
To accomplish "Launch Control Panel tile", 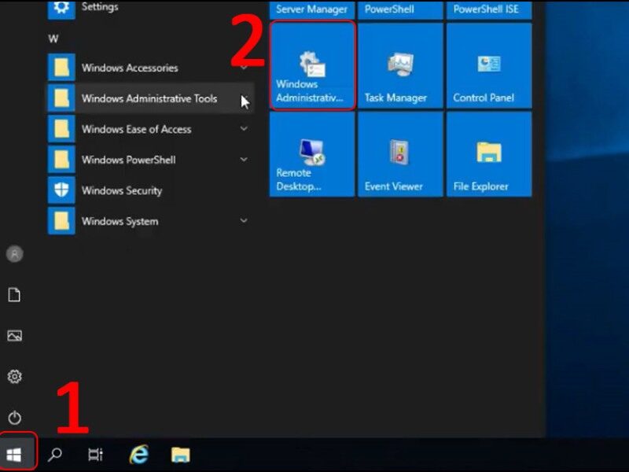I will coord(489,65).
